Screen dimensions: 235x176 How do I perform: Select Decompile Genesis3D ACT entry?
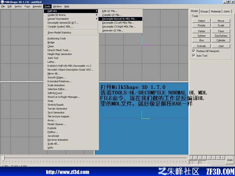click(x=71, y=22)
